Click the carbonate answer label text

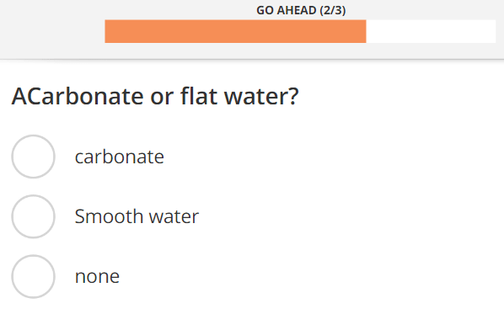(x=119, y=157)
